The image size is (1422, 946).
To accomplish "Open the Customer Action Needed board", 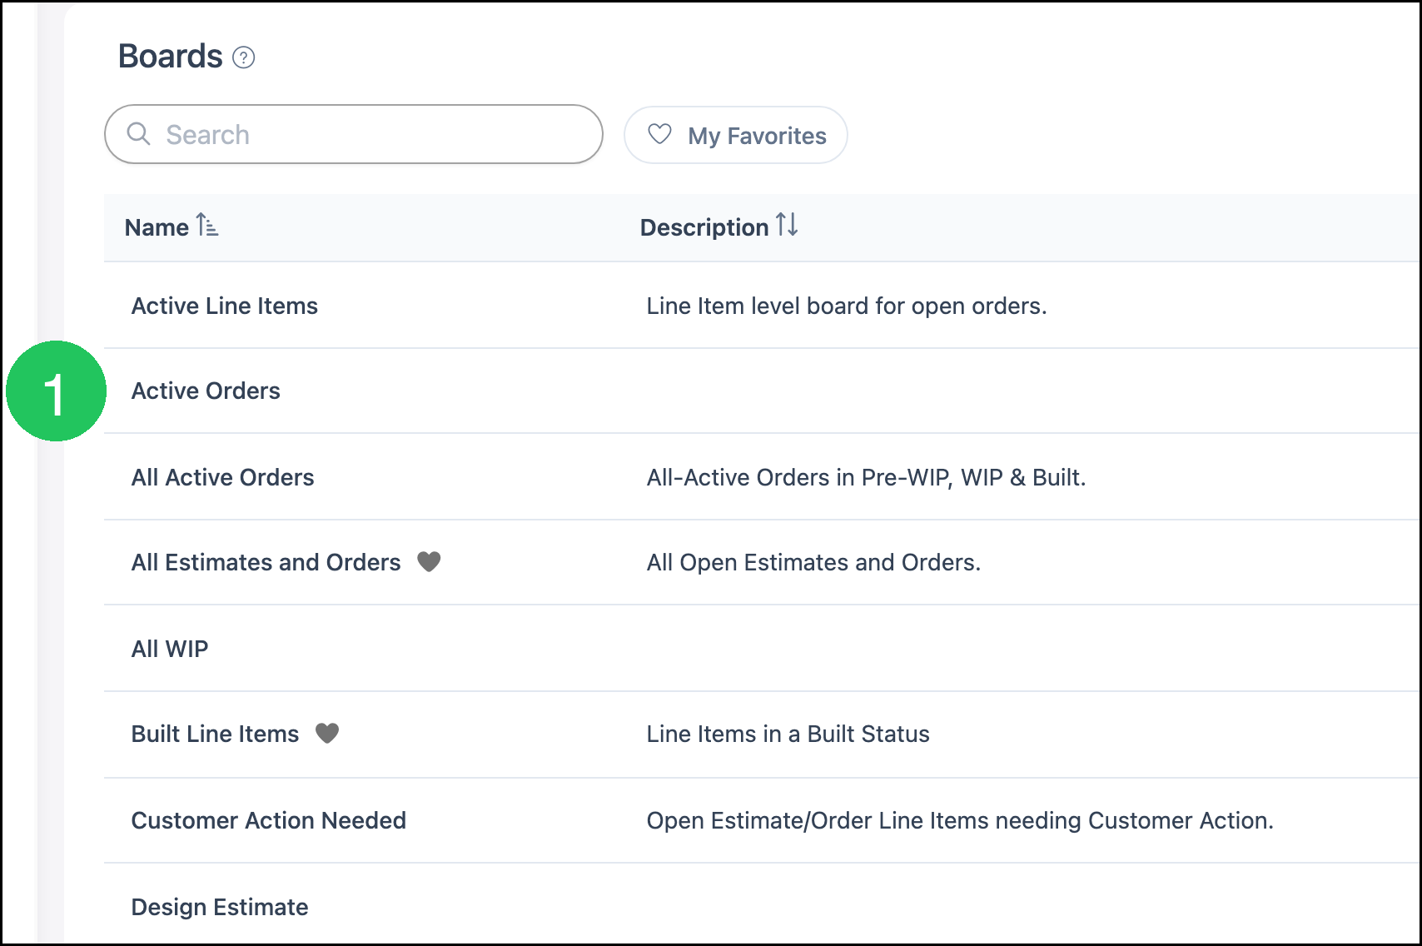I will (x=269, y=820).
